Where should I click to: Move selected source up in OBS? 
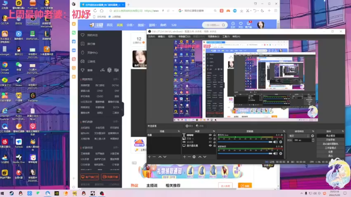point(200,157)
